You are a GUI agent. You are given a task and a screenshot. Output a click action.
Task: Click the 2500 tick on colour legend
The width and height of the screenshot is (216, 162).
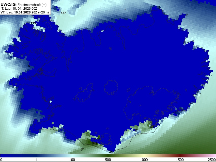[x=212, y=160]
